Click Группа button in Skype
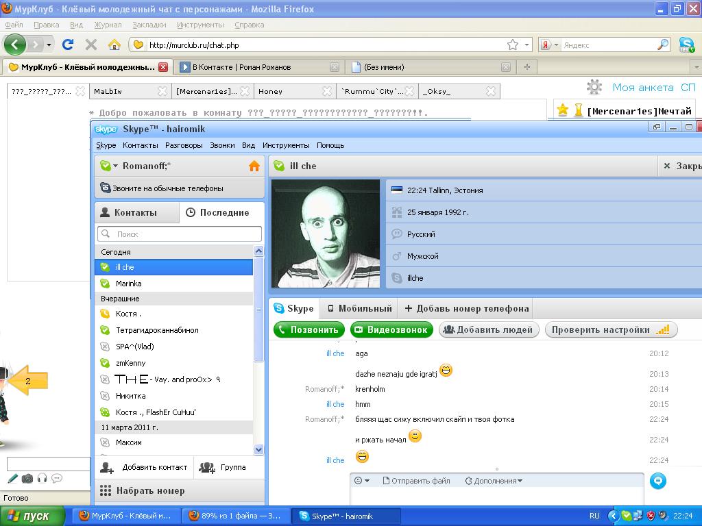The width and height of the screenshot is (702, 526). (x=223, y=467)
